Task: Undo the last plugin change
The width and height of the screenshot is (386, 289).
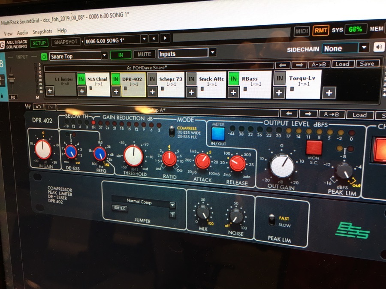Action: coord(39,107)
